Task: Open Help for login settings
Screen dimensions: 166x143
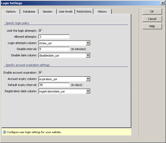Action: (x=152, y=26)
